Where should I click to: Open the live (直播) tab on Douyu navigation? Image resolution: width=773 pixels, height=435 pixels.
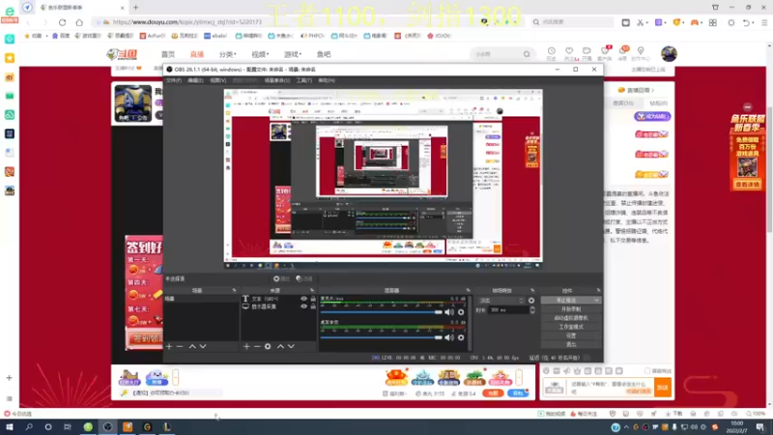point(197,54)
